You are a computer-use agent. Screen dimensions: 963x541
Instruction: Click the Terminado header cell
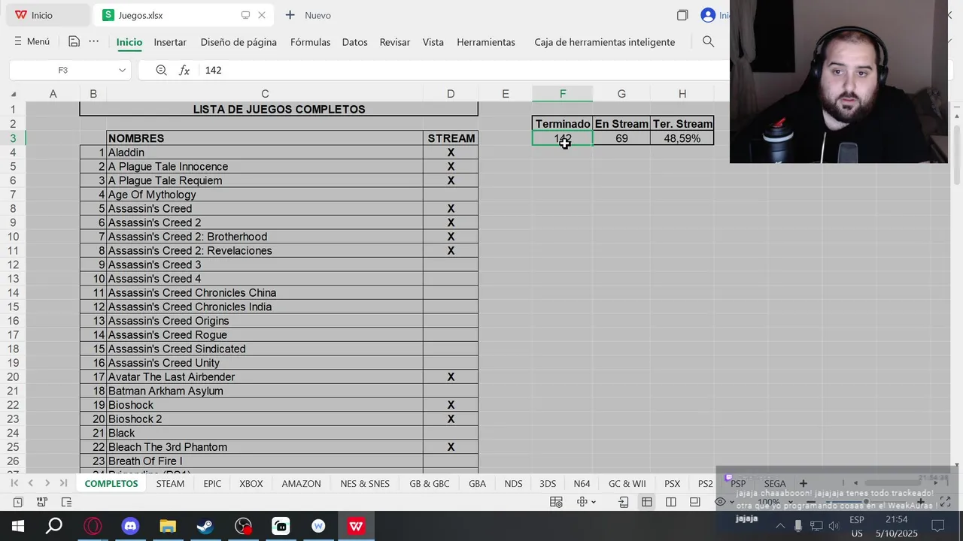click(x=563, y=124)
